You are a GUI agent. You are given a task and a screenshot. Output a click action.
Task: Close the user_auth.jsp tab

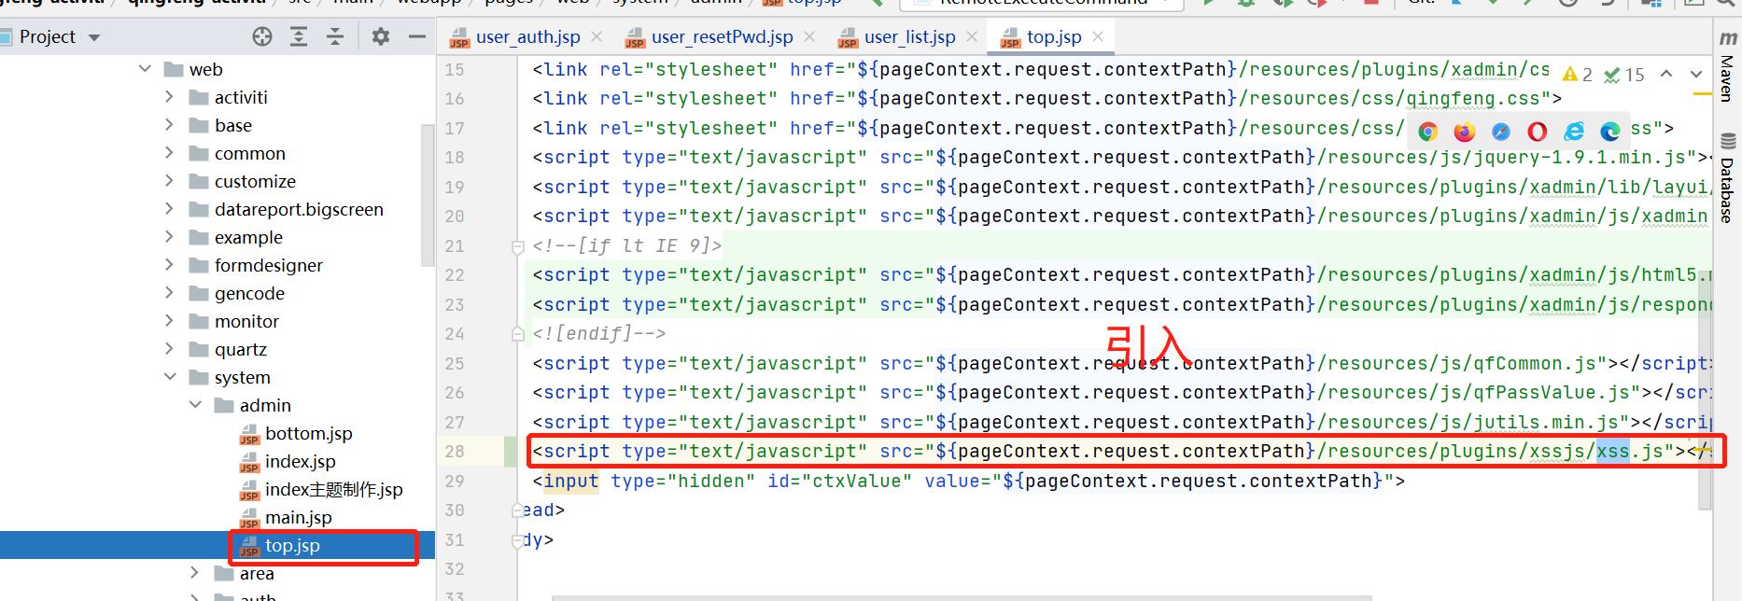pyautogui.click(x=597, y=36)
